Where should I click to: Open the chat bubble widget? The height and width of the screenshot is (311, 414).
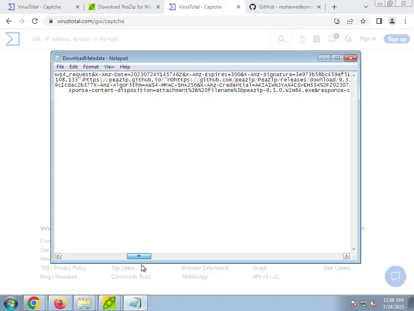[395, 276]
